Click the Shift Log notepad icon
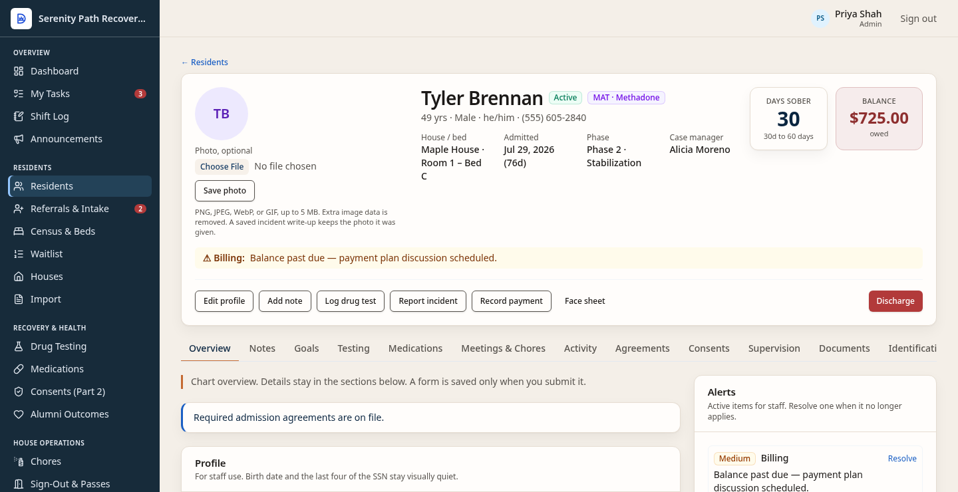 [x=19, y=116]
